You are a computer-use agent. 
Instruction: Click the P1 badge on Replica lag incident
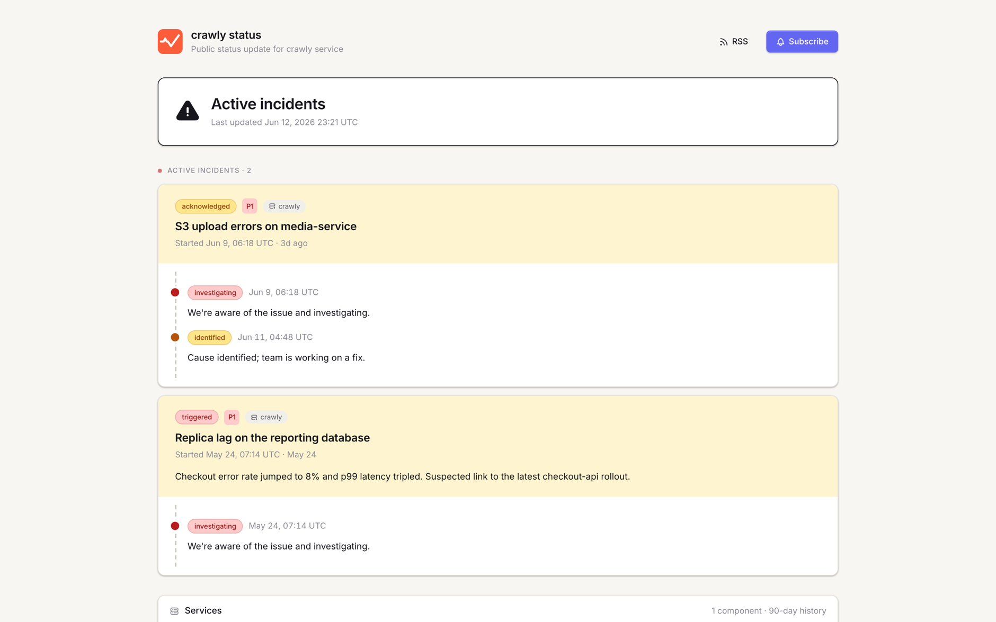[x=232, y=417]
